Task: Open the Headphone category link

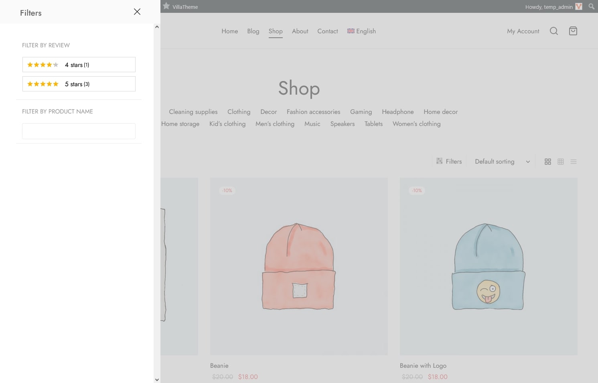Action: pos(397,112)
